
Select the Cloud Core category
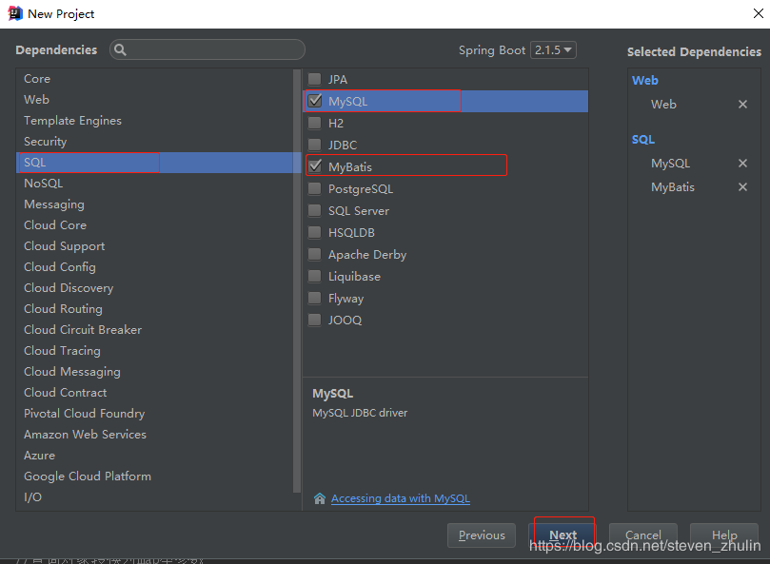[54, 224]
